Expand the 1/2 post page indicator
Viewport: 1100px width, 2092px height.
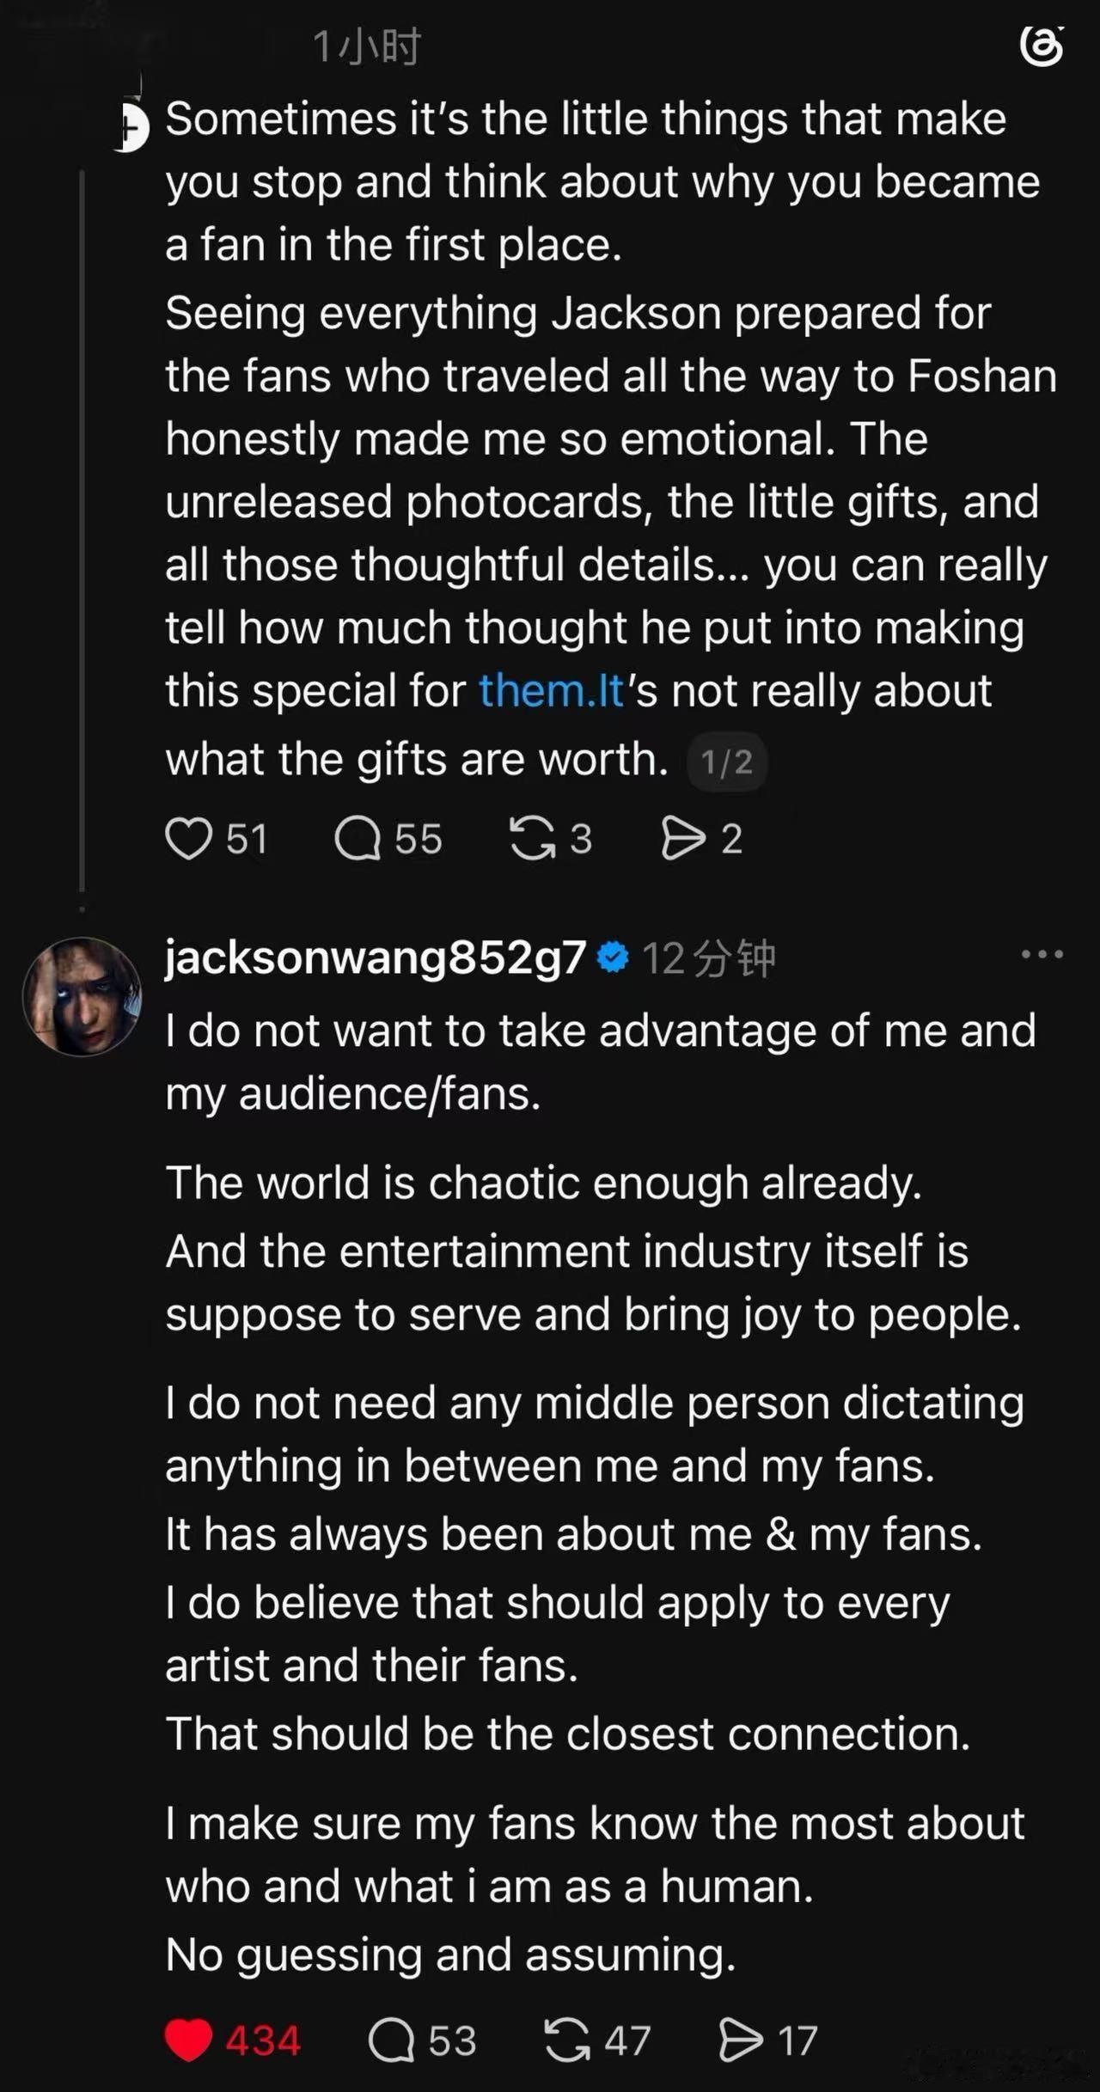tap(727, 762)
